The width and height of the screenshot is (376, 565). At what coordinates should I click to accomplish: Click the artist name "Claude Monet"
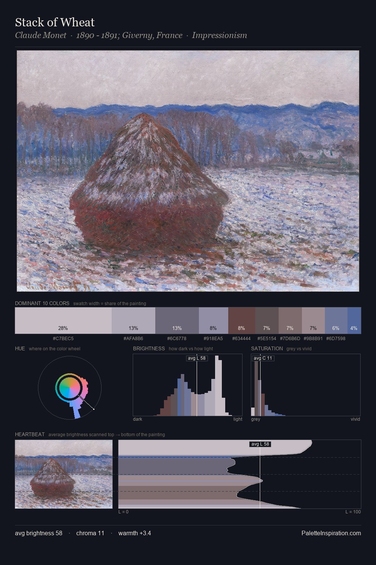(x=41, y=35)
